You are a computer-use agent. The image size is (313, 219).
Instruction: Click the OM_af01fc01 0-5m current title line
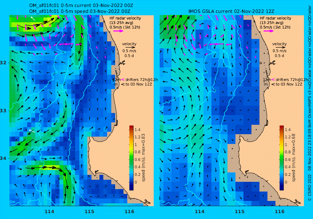[x=81, y=6]
